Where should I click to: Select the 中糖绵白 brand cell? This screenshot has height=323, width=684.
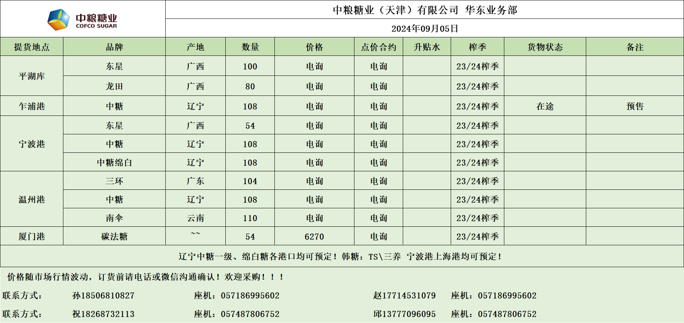pos(114,163)
